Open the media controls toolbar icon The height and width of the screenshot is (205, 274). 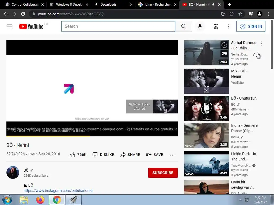coord(251,14)
